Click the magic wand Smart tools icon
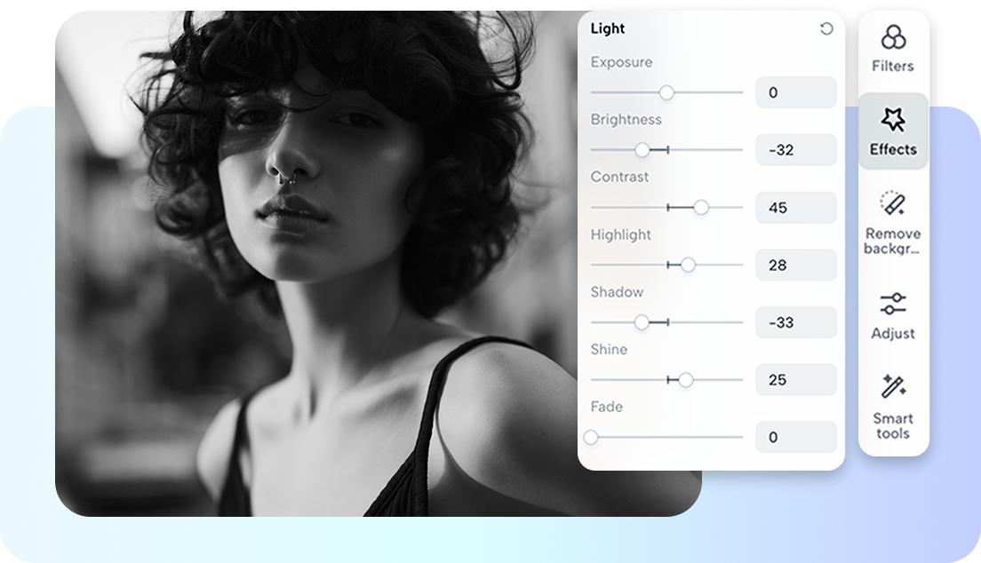 pos(895,388)
